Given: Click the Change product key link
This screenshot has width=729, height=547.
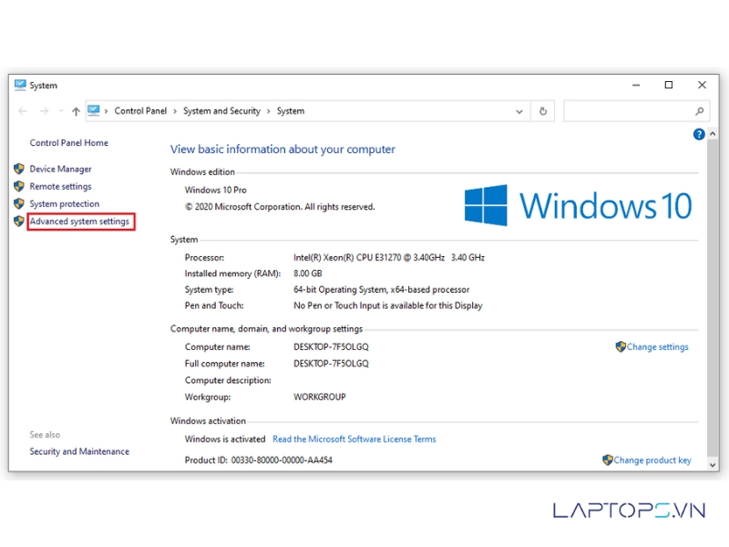Looking at the screenshot, I should click(652, 460).
